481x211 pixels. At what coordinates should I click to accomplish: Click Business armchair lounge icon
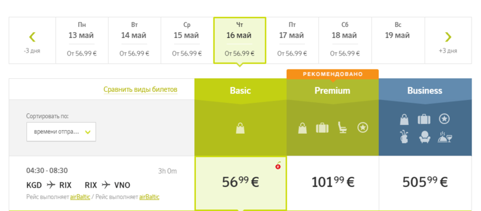[425, 137]
